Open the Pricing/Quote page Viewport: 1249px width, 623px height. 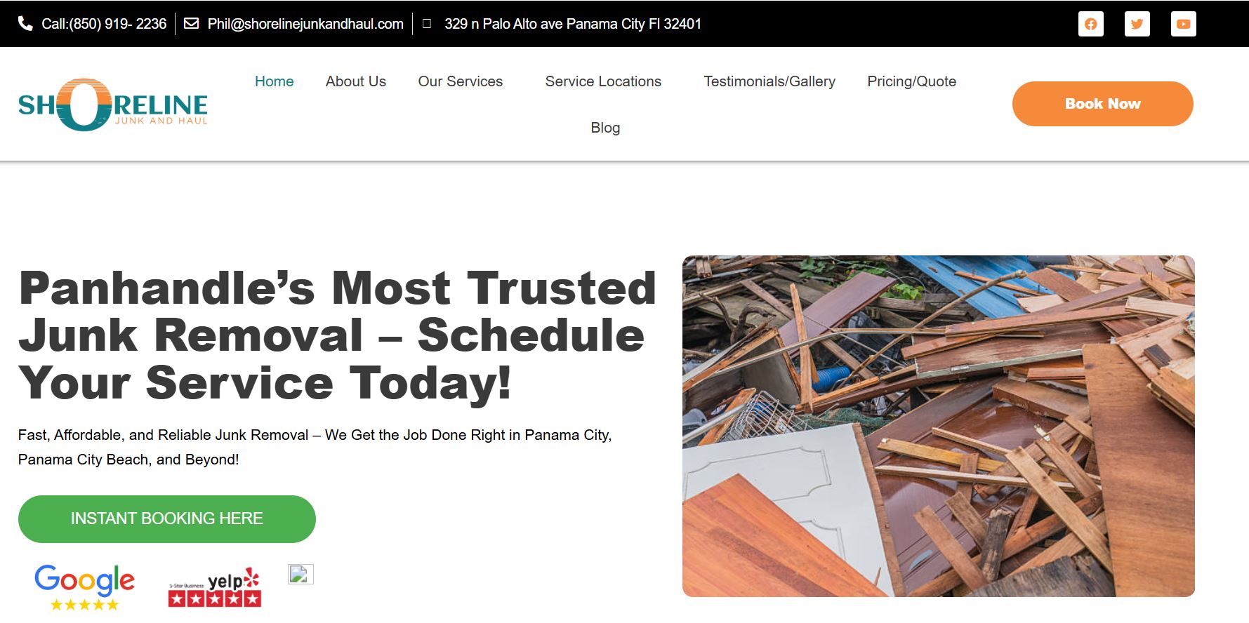tap(911, 81)
